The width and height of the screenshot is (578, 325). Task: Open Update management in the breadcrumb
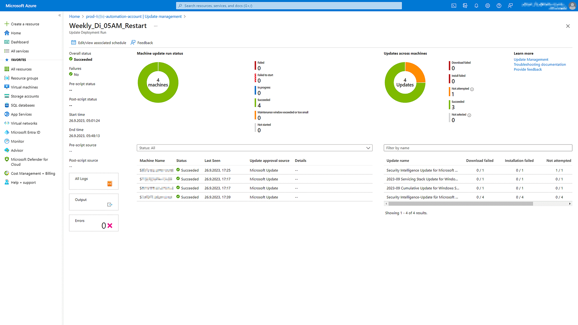pyautogui.click(x=163, y=16)
